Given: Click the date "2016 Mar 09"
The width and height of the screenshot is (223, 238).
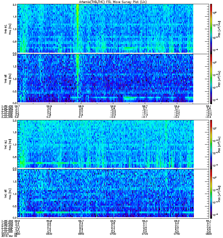Looking at the screenshot, I should 9,236.
